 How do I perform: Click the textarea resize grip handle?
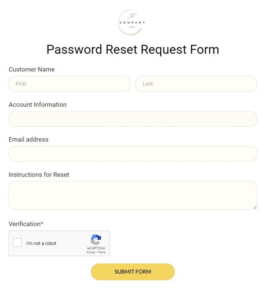pos(255,207)
